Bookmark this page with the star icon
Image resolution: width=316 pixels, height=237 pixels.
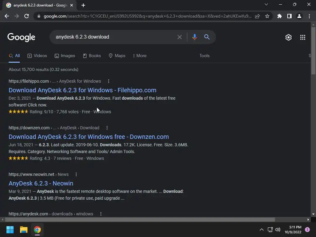(267, 16)
